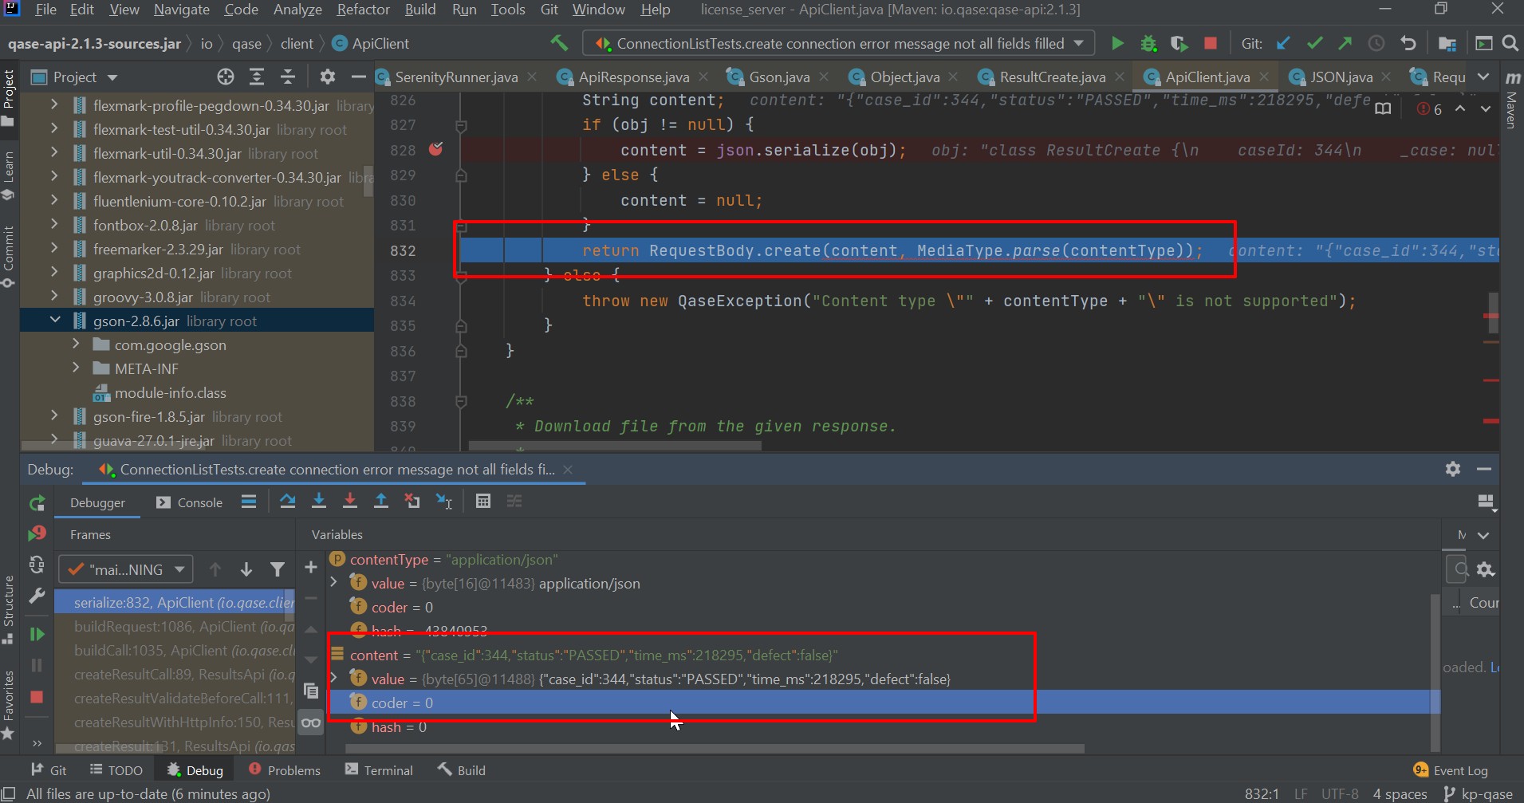Push commits with the green Git arrow icon
Image resolution: width=1524 pixels, height=803 pixels.
click(1345, 43)
